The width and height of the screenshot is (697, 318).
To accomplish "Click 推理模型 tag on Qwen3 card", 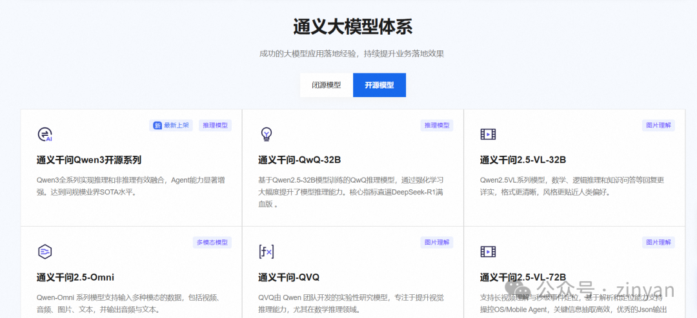I will point(215,126).
